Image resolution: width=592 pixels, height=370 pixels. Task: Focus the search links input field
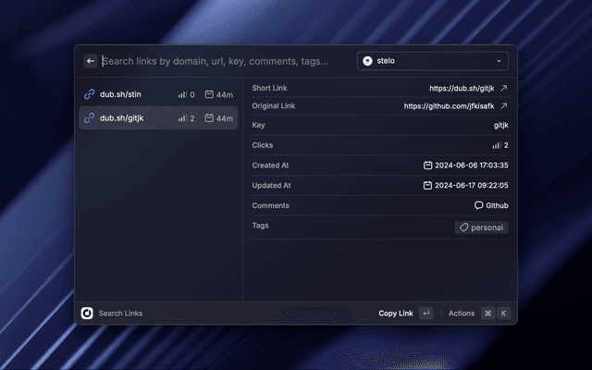click(x=222, y=61)
